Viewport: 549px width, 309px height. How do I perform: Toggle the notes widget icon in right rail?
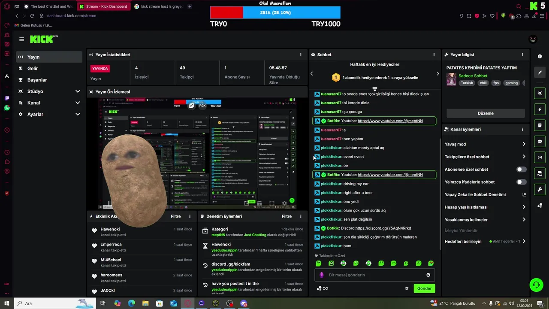(x=540, y=125)
